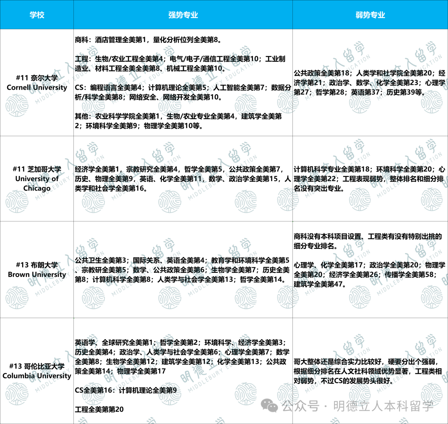This screenshot has height=424, width=448.
Task: Click the text CS全美第16：计算机理论全美第9
Action: click(x=126, y=390)
